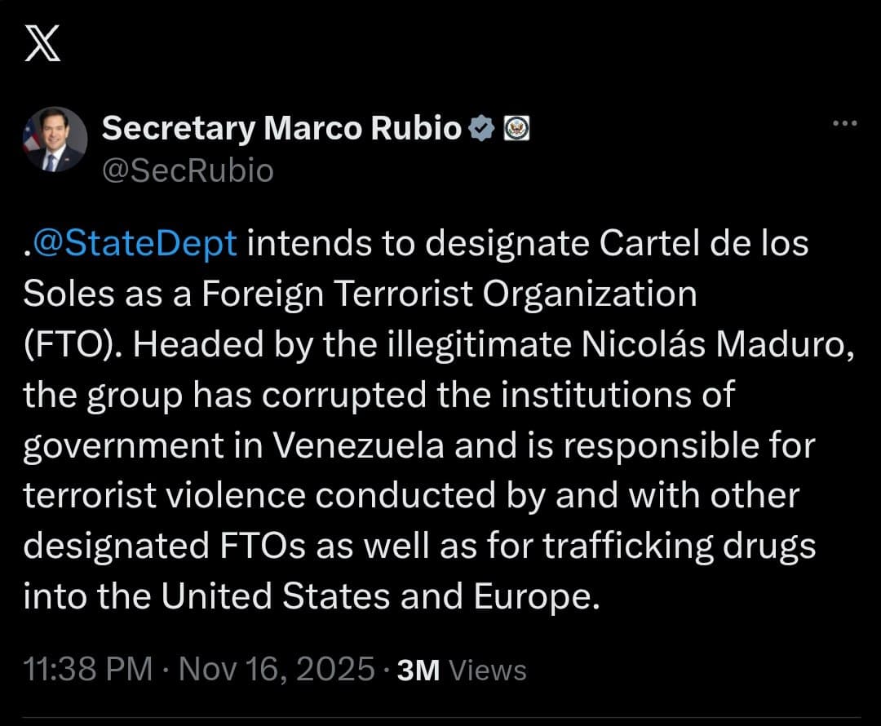The width and height of the screenshot is (881, 726).
Task: Click the @SecRubio username handle
Action: click(x=188, y=170)
